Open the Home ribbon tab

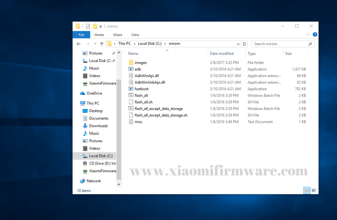click(x=99, y=35)
